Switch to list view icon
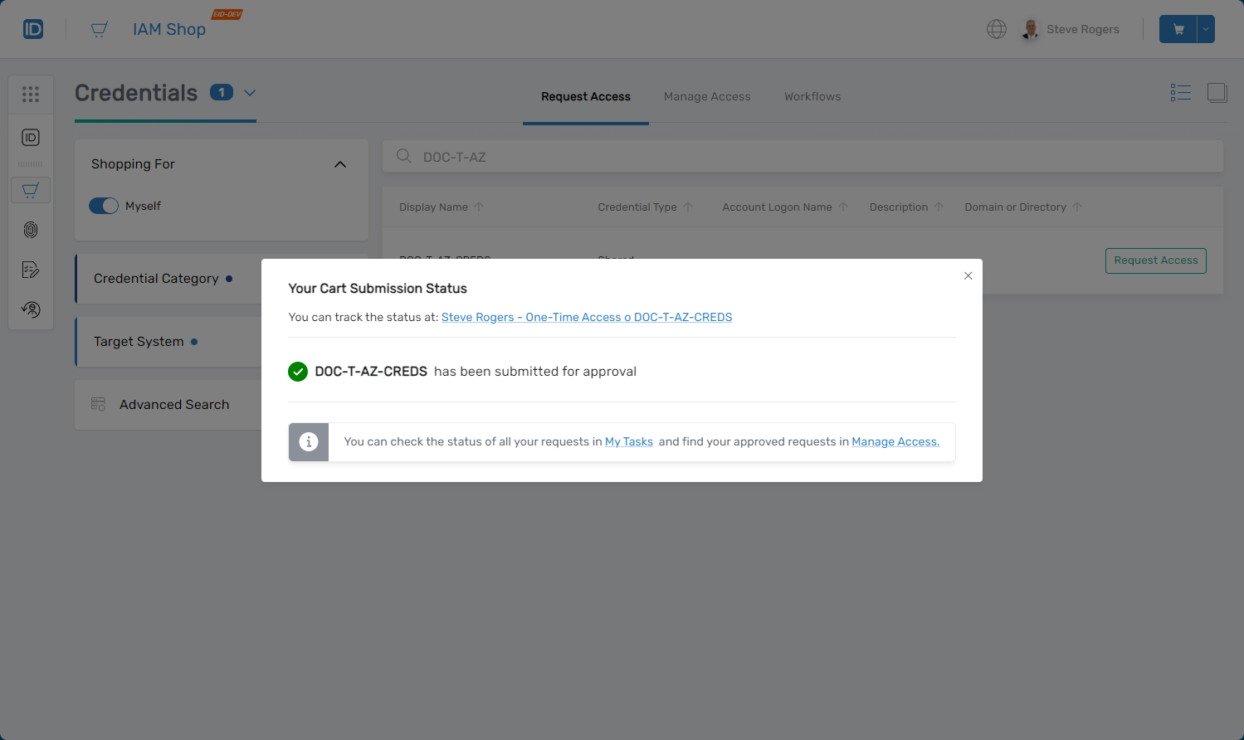1244x740 pixels. click(1180, 93)
